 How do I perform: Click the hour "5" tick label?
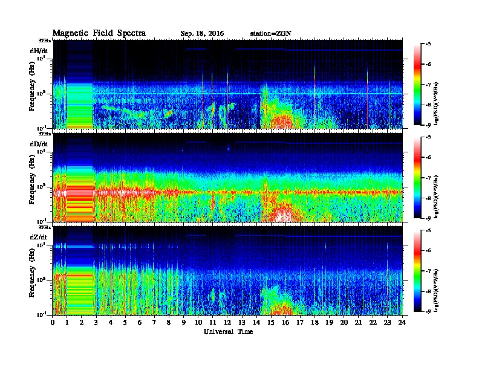(x=125, y=323)
